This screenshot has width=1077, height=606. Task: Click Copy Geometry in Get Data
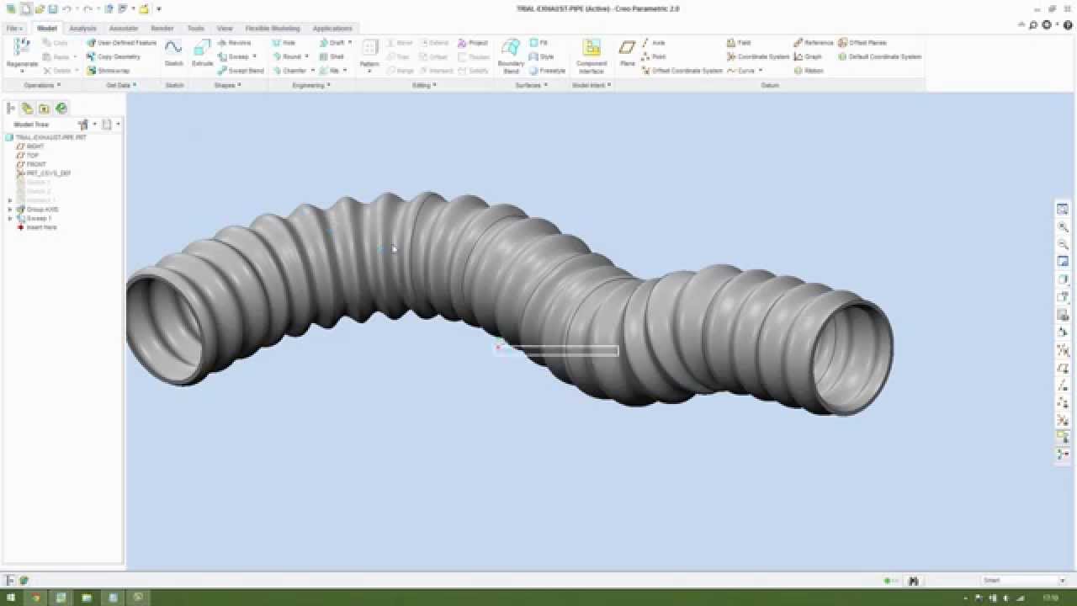114,57
